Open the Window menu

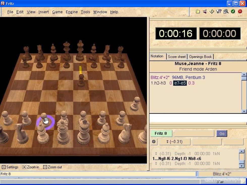point(100,12)
